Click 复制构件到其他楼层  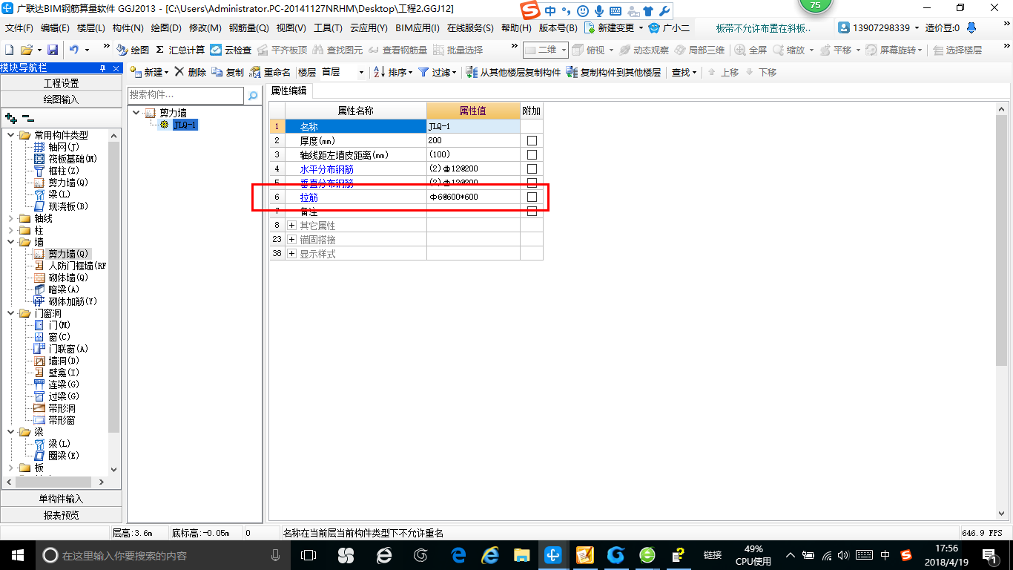point(613,72)
